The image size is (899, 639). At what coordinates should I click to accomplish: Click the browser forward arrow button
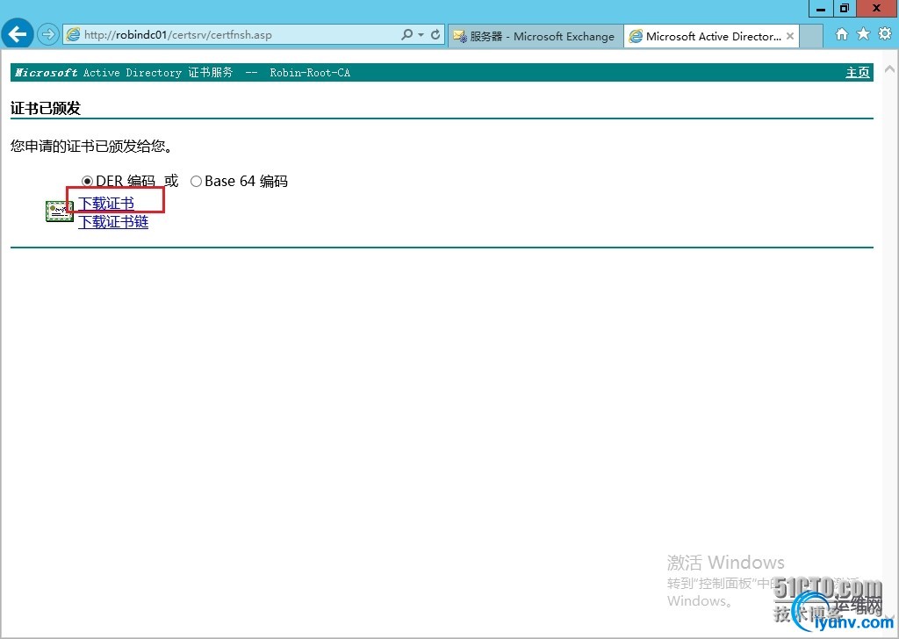[x=48, y=34]
